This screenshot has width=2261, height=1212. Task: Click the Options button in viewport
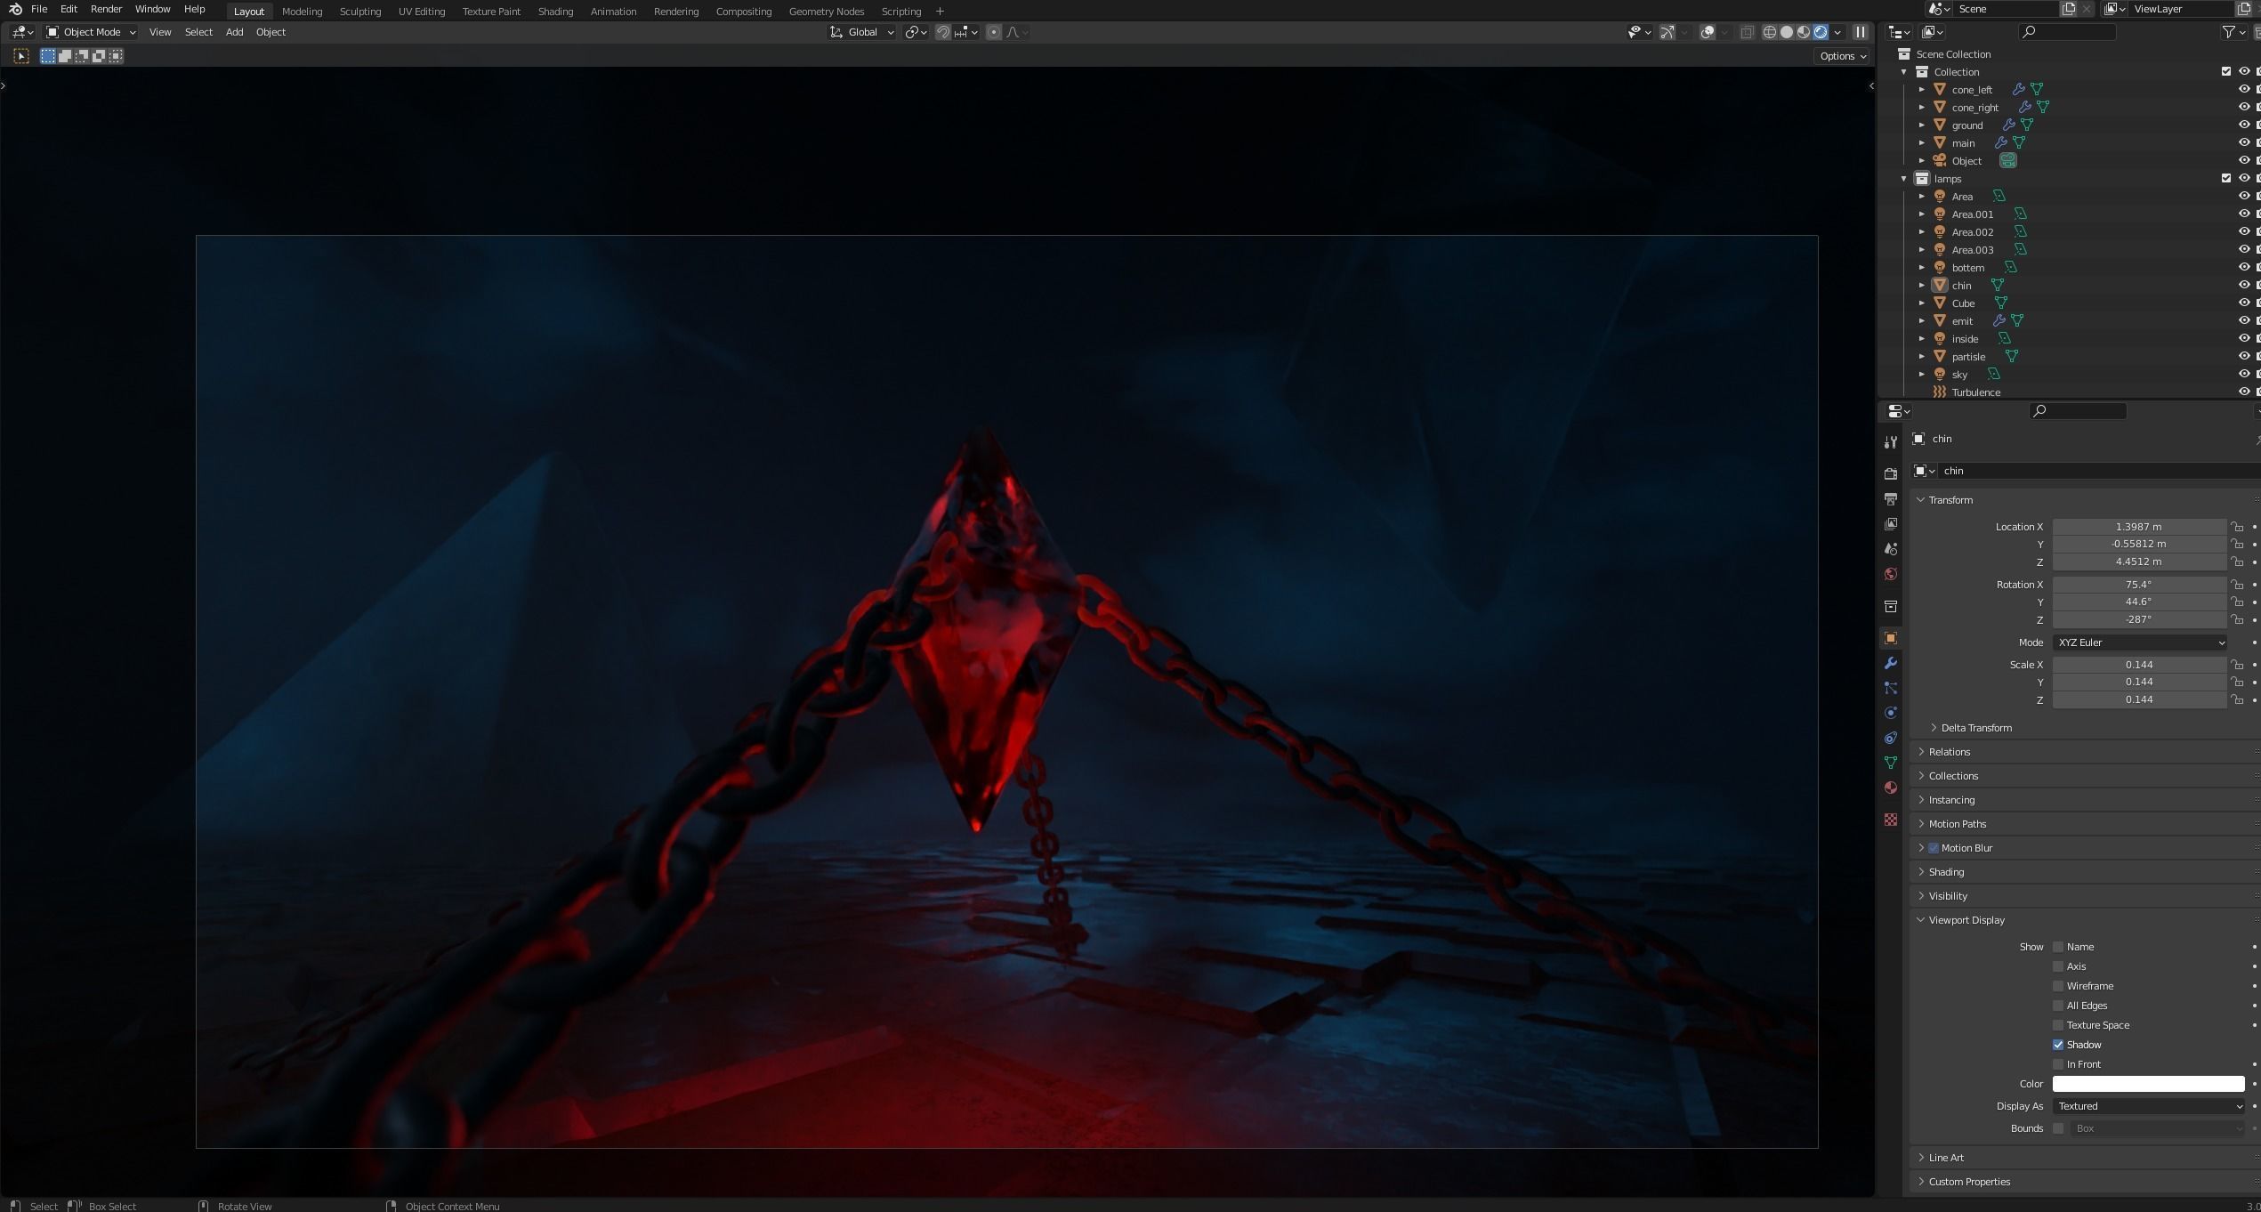[1842, 56]
